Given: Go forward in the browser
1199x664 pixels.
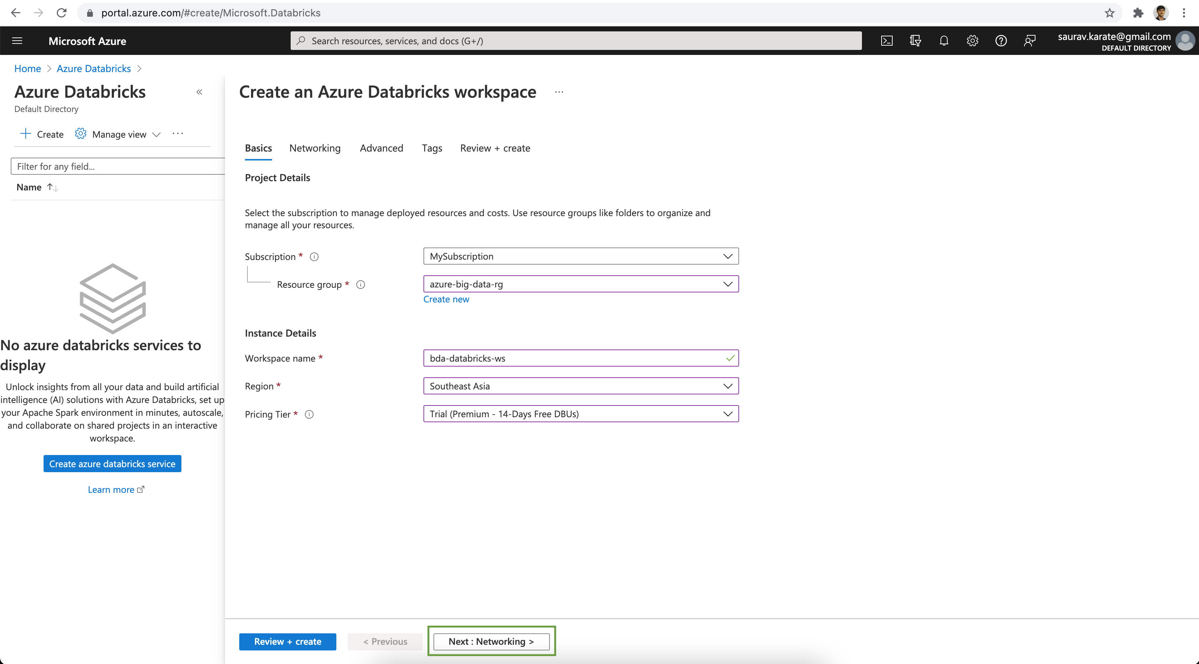Looking at the screenshot, I should pyautogui.click(x=39, y=13).
